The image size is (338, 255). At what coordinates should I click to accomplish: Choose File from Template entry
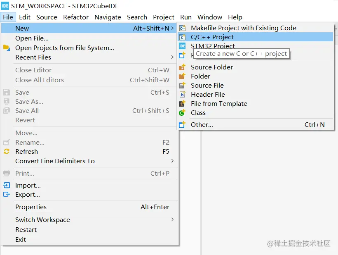256,103
